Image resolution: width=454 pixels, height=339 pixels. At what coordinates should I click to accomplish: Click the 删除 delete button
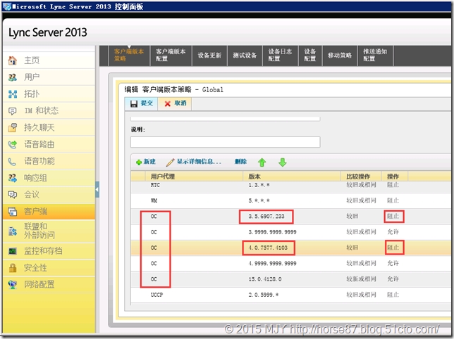tap(240, 162)
